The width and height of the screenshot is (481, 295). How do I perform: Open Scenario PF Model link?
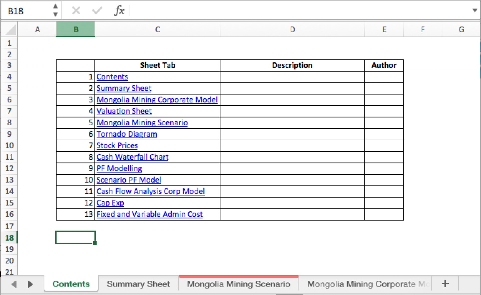(x=129, y=180)
